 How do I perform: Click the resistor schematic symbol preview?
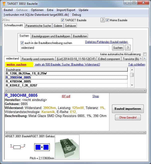(x=17, y=147)
